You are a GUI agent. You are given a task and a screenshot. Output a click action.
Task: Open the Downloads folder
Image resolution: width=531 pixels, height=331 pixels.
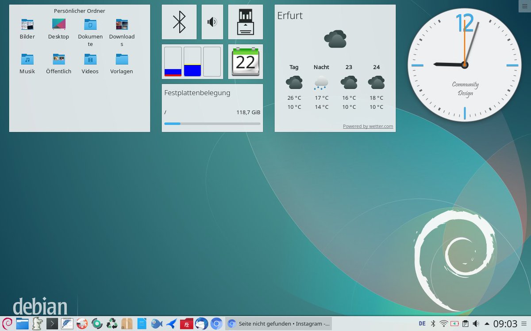122,33
